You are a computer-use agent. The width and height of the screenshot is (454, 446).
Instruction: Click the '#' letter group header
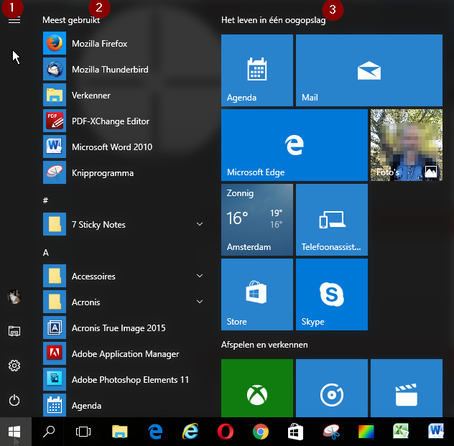(45, 200)
